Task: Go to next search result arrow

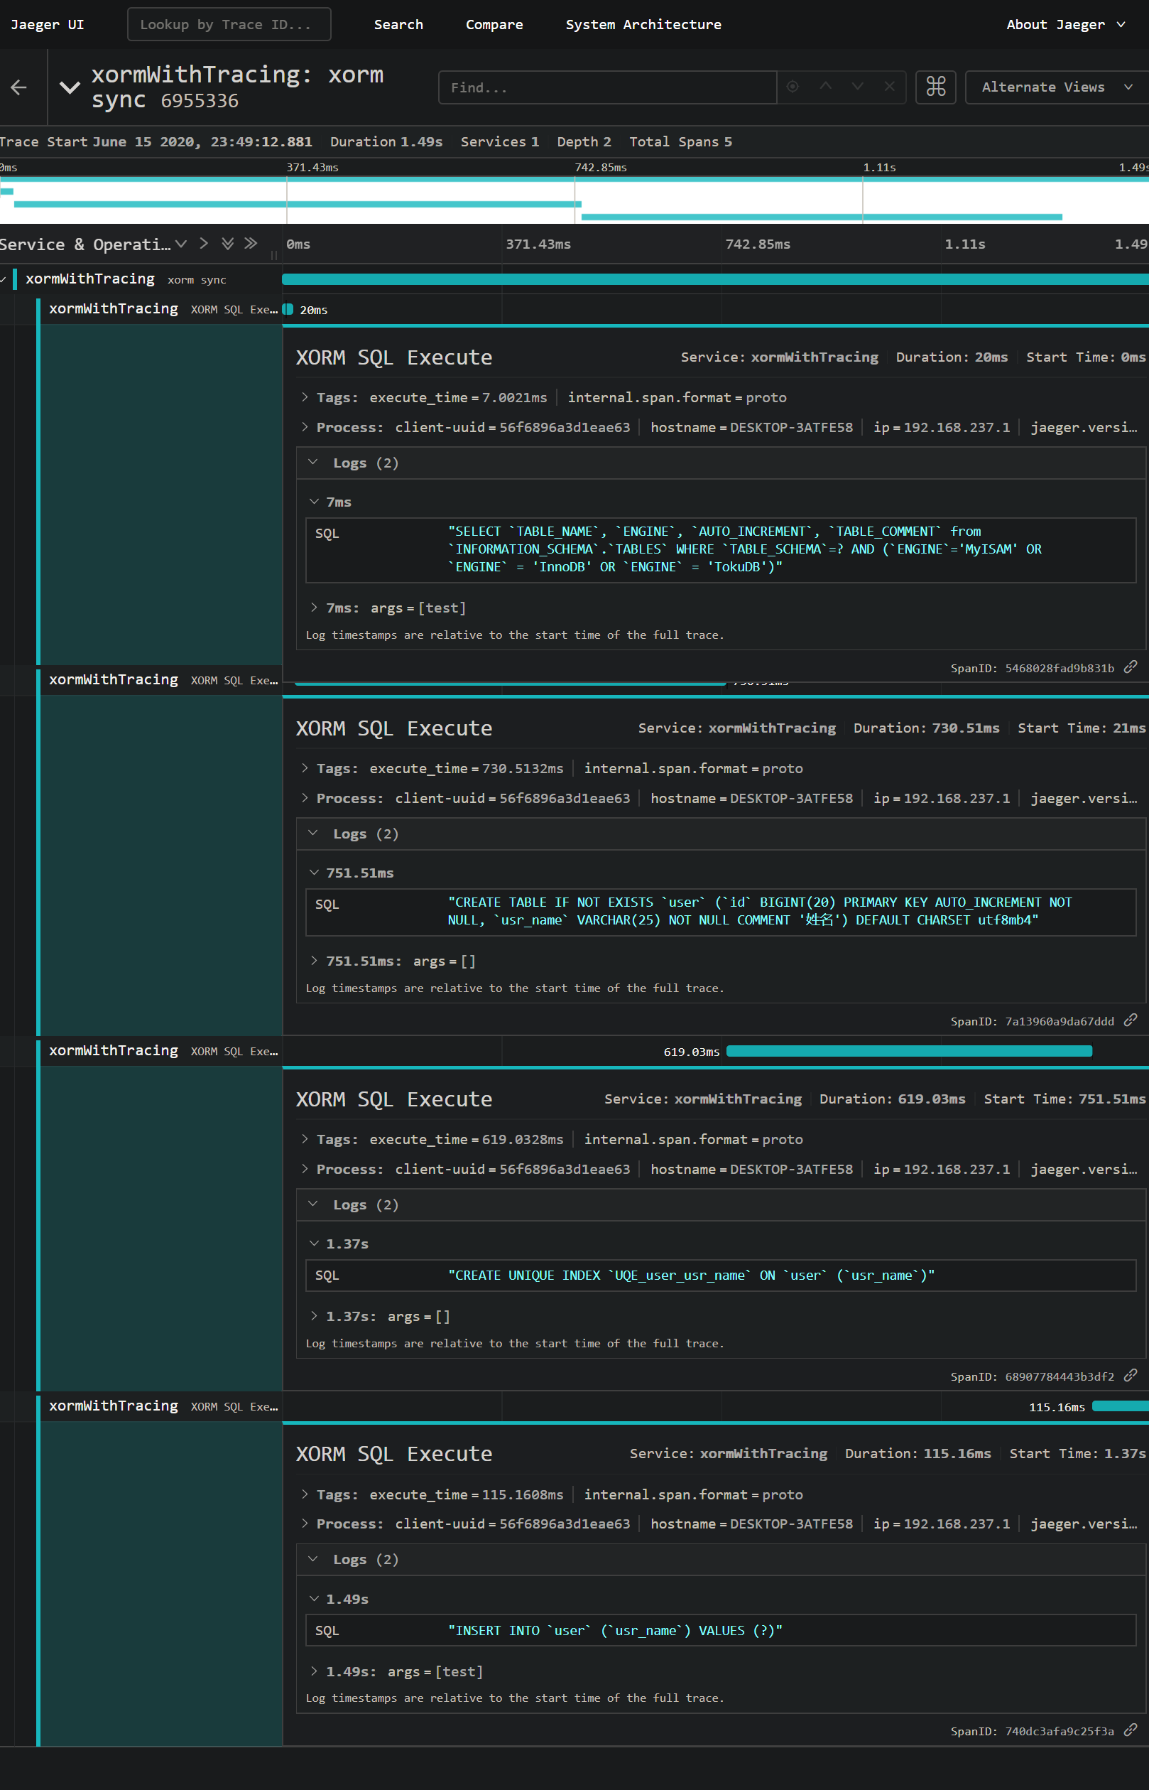Action: click(857, 87)
